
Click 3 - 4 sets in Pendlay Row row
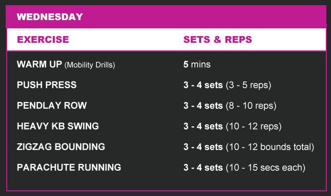(x=203, y=105)
